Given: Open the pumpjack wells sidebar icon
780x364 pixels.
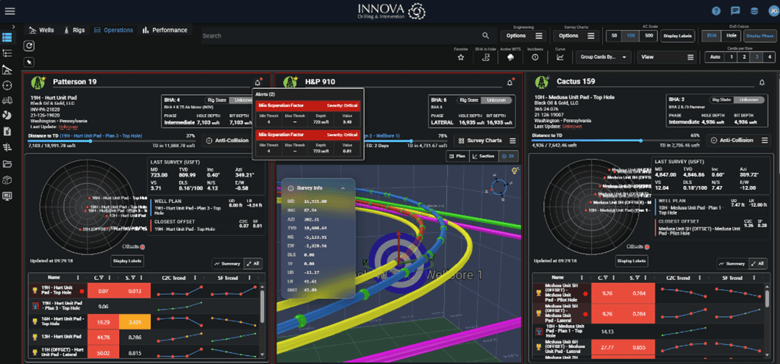Looking at the screenshot, I should 7,69.
